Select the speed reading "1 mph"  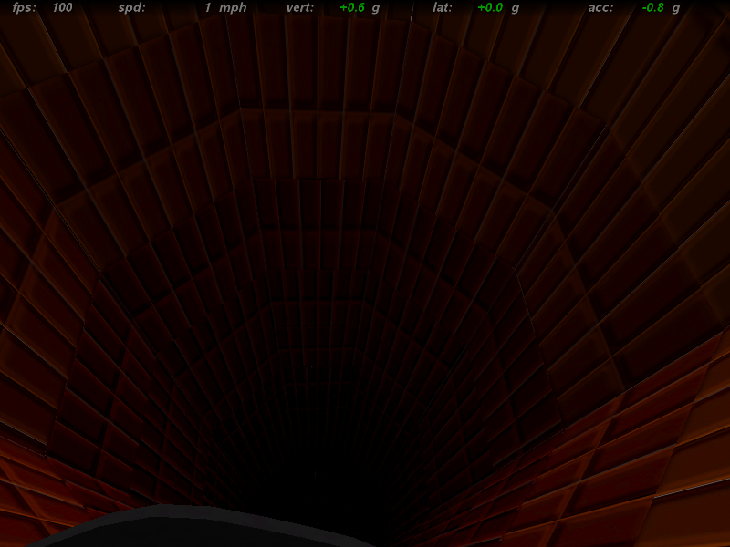point(225,7)
